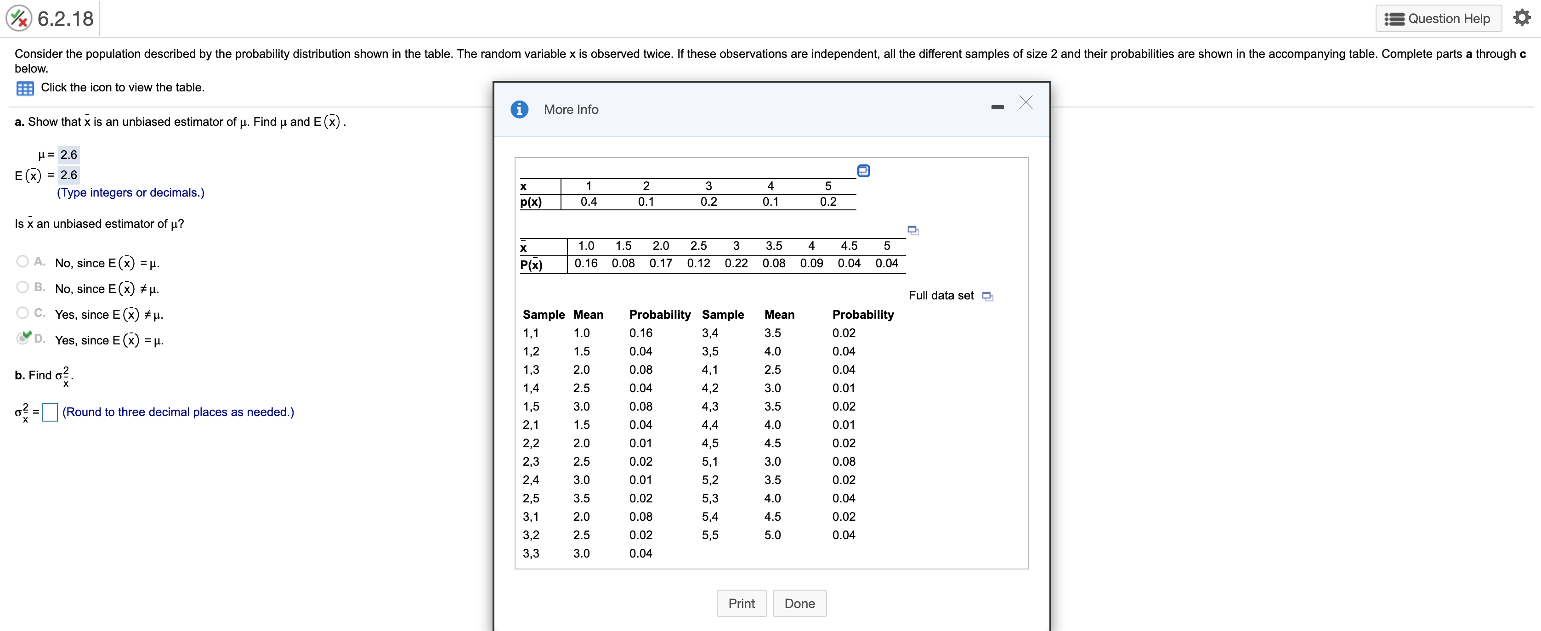Click sample row '4,4' in data table

coord(778,425)
